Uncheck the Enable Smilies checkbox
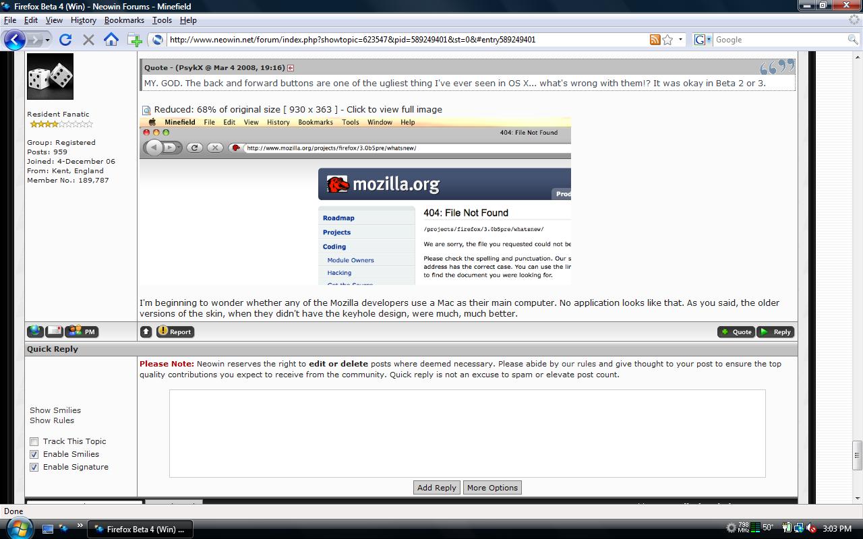Viewport: 863px width, 539px height. pos(34,455)
